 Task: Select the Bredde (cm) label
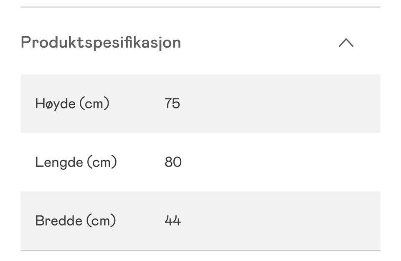76,220
